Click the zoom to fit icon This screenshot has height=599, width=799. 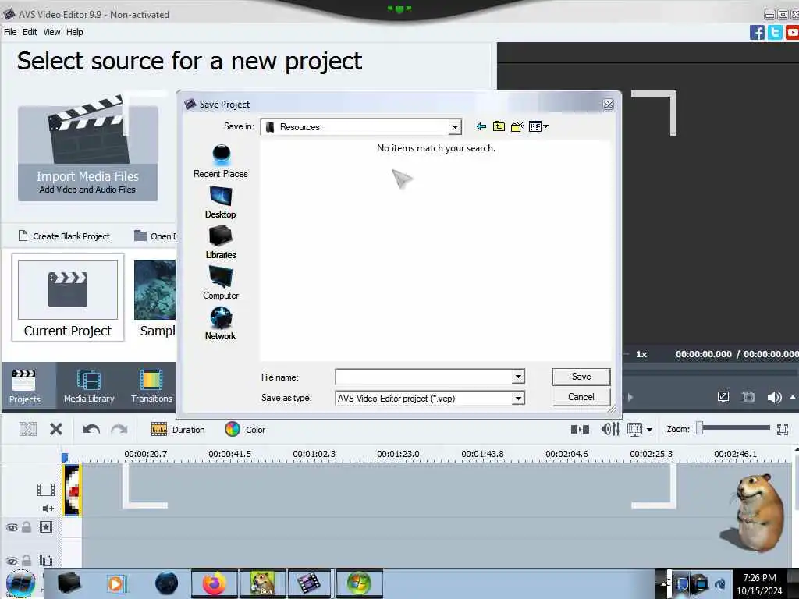(783, 430)
